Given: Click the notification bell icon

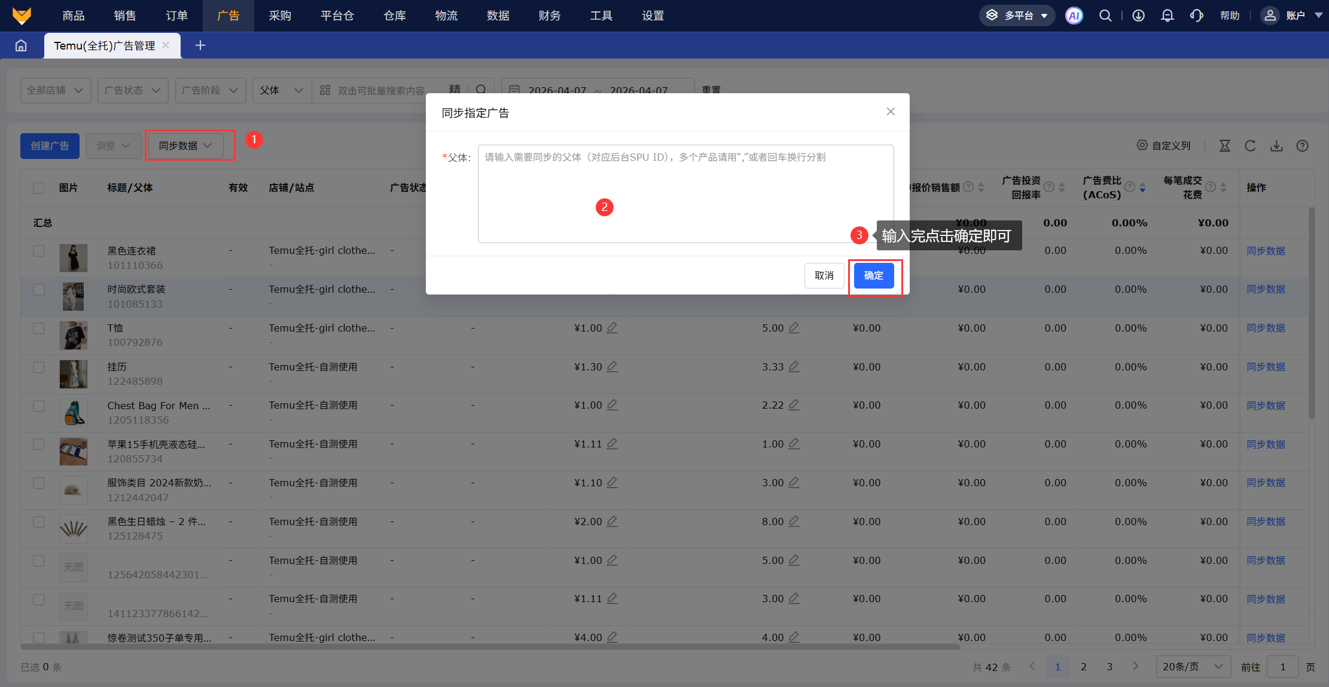Looking at the screenshot, I should [x=1167, y=16].
